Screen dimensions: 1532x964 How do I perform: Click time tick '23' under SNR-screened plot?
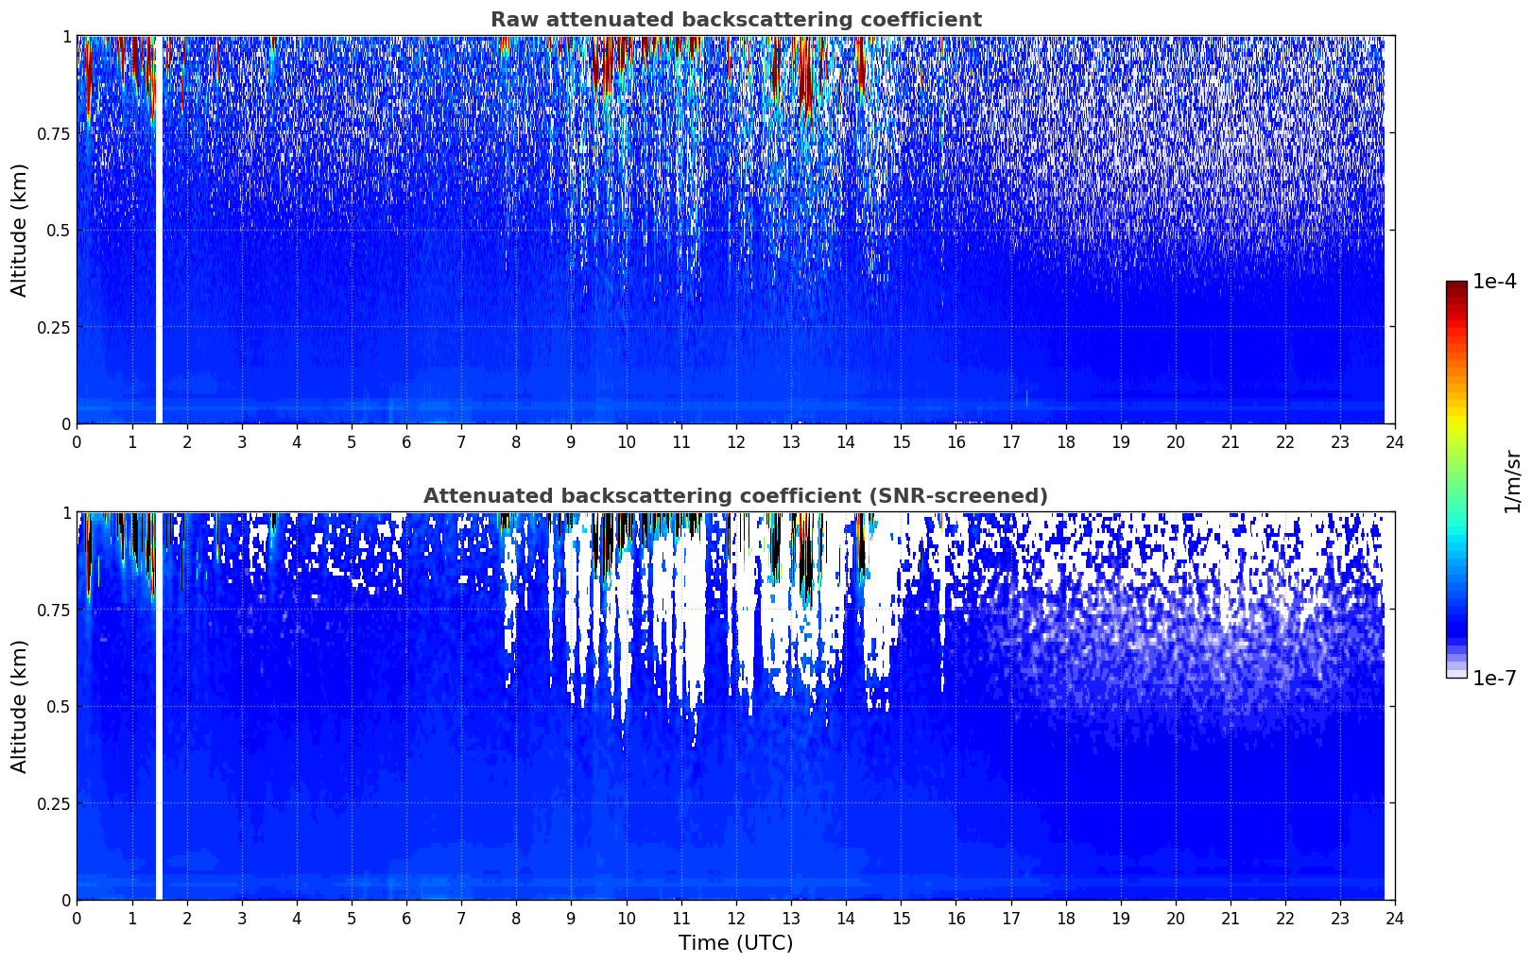1340,918
